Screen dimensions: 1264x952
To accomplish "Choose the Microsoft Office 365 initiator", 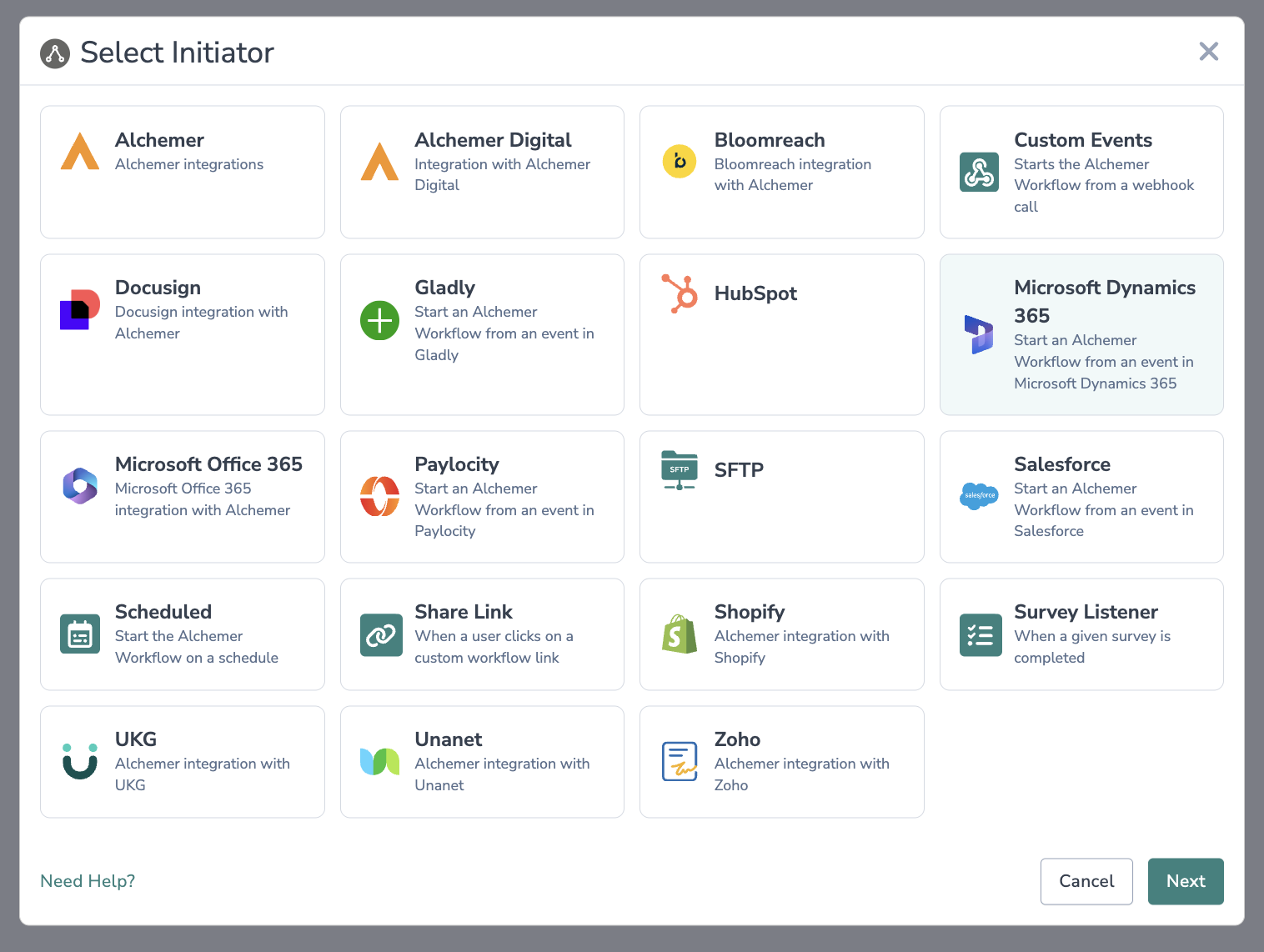I will pos(182,496).
